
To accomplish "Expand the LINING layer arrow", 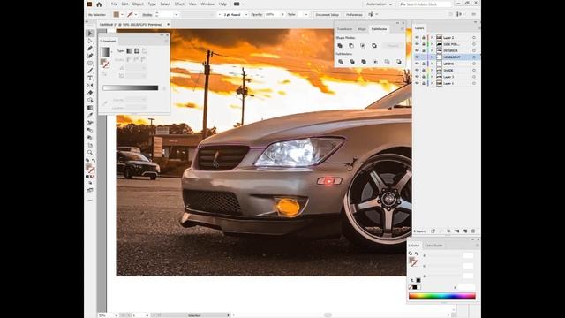I will (432, 64).
